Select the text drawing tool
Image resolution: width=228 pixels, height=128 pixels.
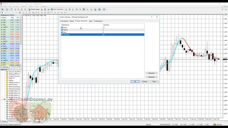(26, 13)
